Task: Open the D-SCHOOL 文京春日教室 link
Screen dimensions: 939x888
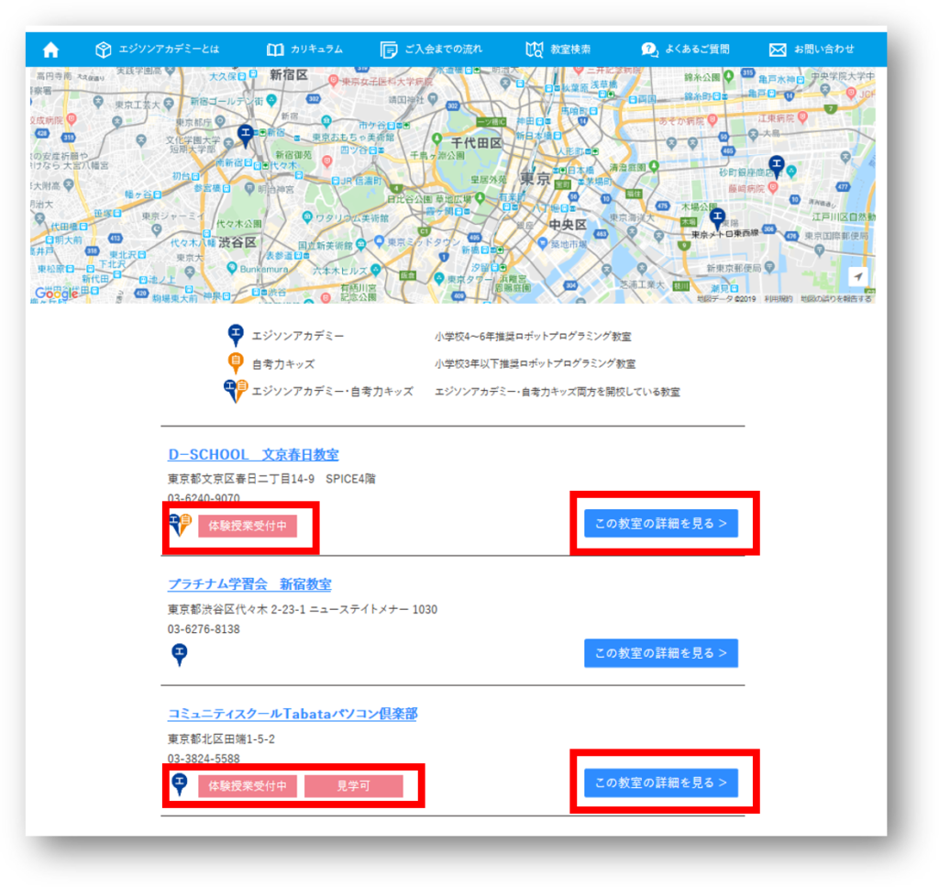Action: pos(253,455)
